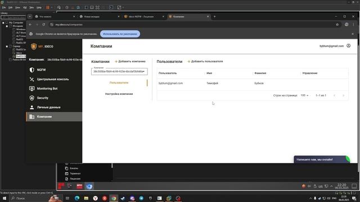This screenshot has height=202, width=360.
Task: Open rows per page 100 dropdown
Action: pos(304,95)
